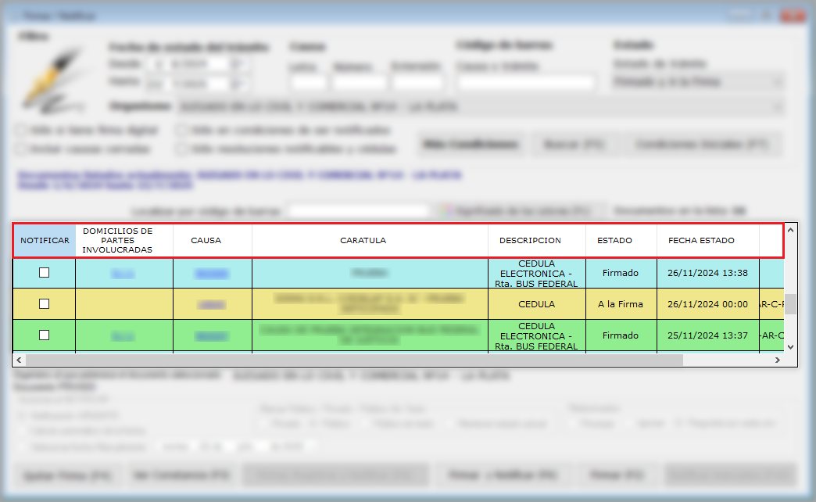Click the table's horizontal scrollbar thumb
The image size is (816, 502).
(352, 360)
